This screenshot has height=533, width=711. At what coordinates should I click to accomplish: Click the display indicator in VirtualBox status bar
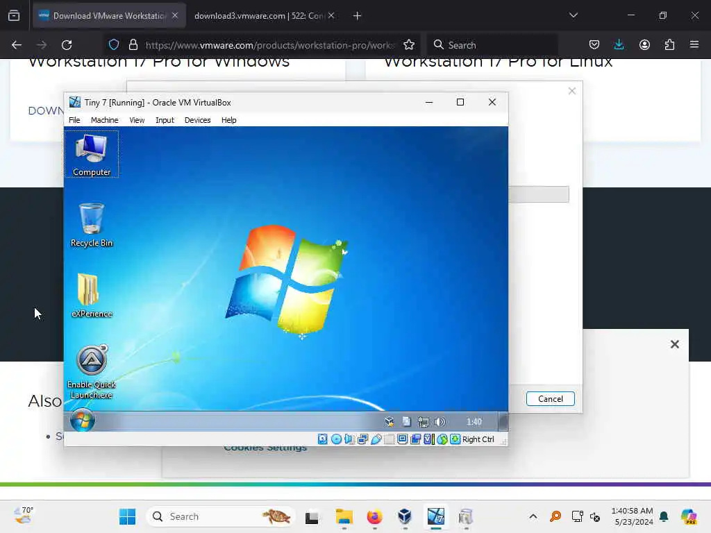402,439
